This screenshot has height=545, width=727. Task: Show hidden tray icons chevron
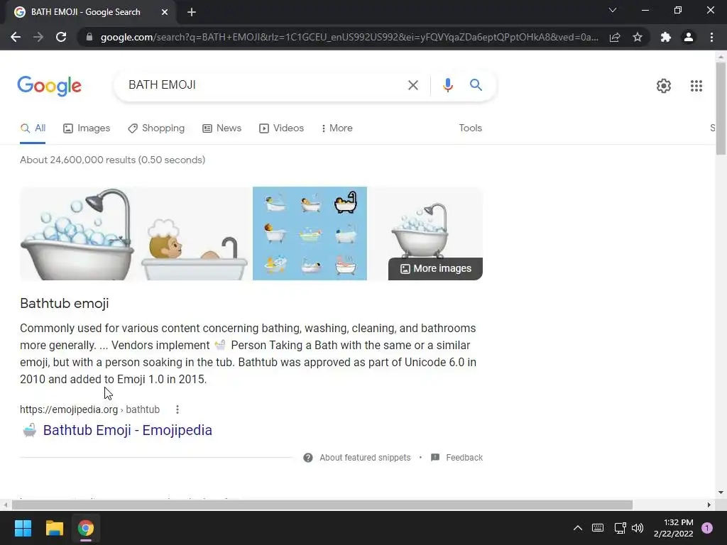click(x=578, y=528)
